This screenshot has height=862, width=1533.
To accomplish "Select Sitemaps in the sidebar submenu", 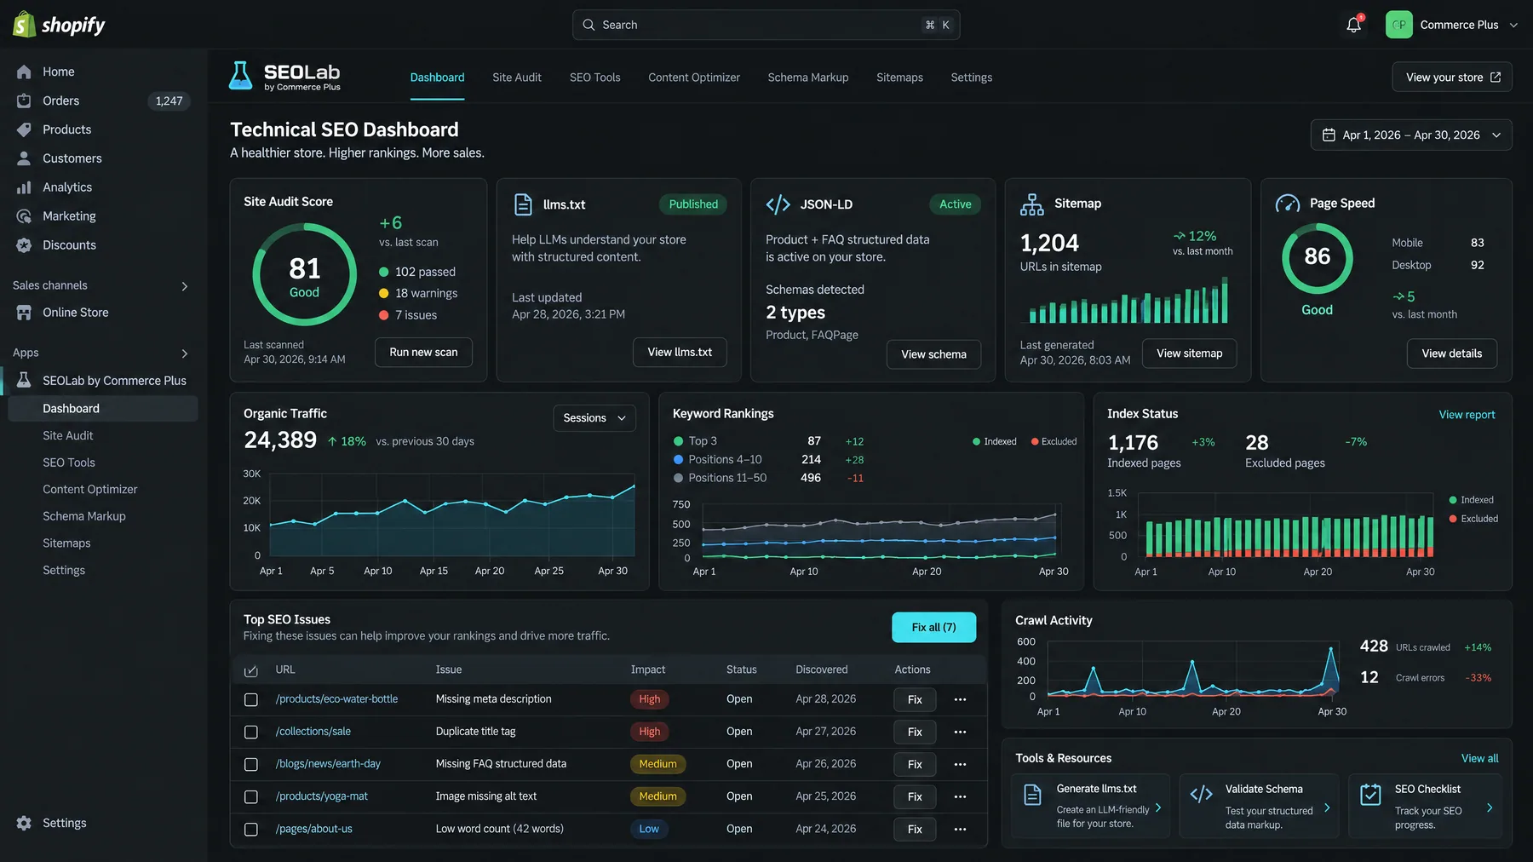I will [66, 543].
